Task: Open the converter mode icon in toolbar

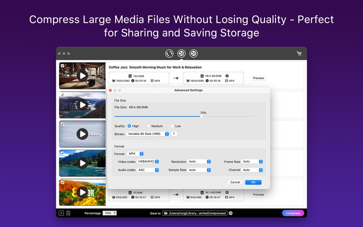Action: pyautogui.click(x=169, y=54)
